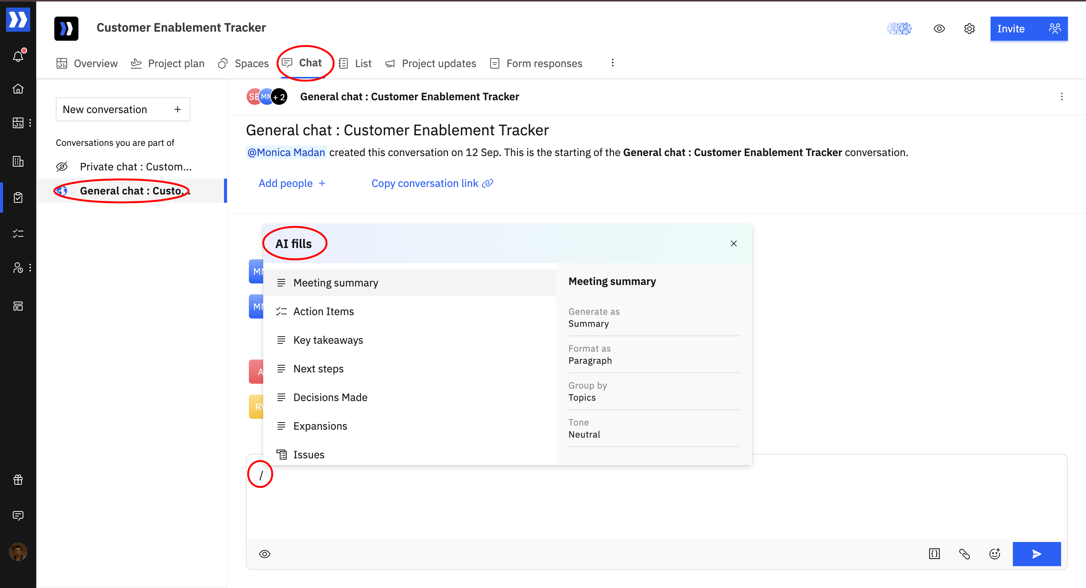Open project settings gear icon

(x=969, y=29)
